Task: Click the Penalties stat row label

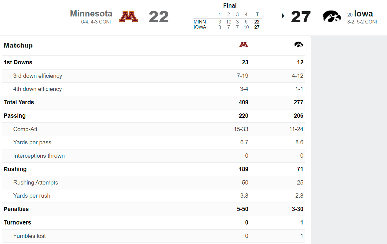Action: [x=16, y=209]
